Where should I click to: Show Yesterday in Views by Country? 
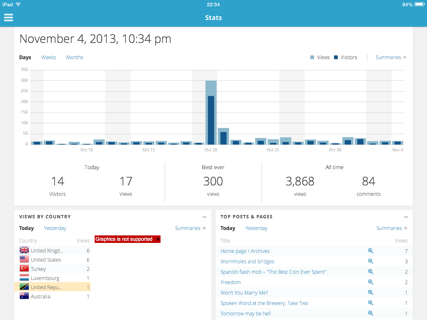pyautogui.click(x=55, y=228)
